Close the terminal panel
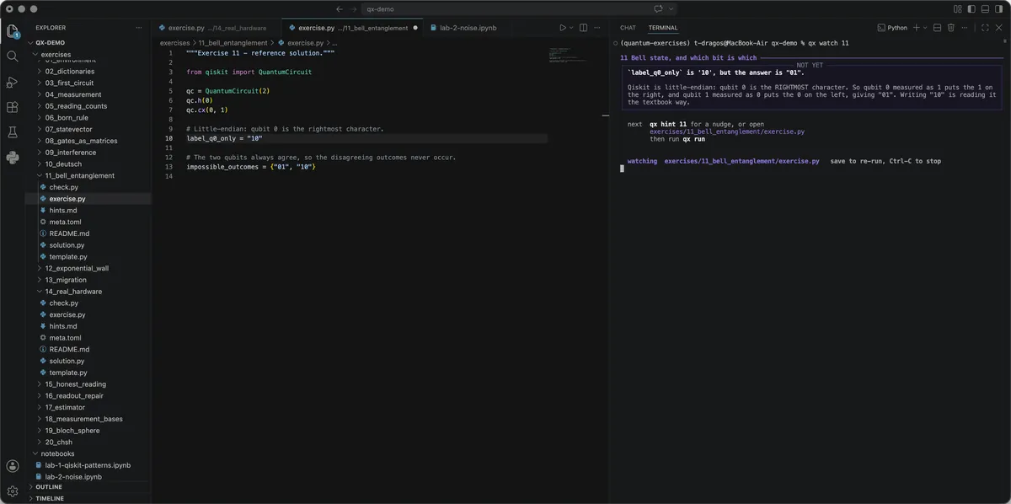 [999, 28]
